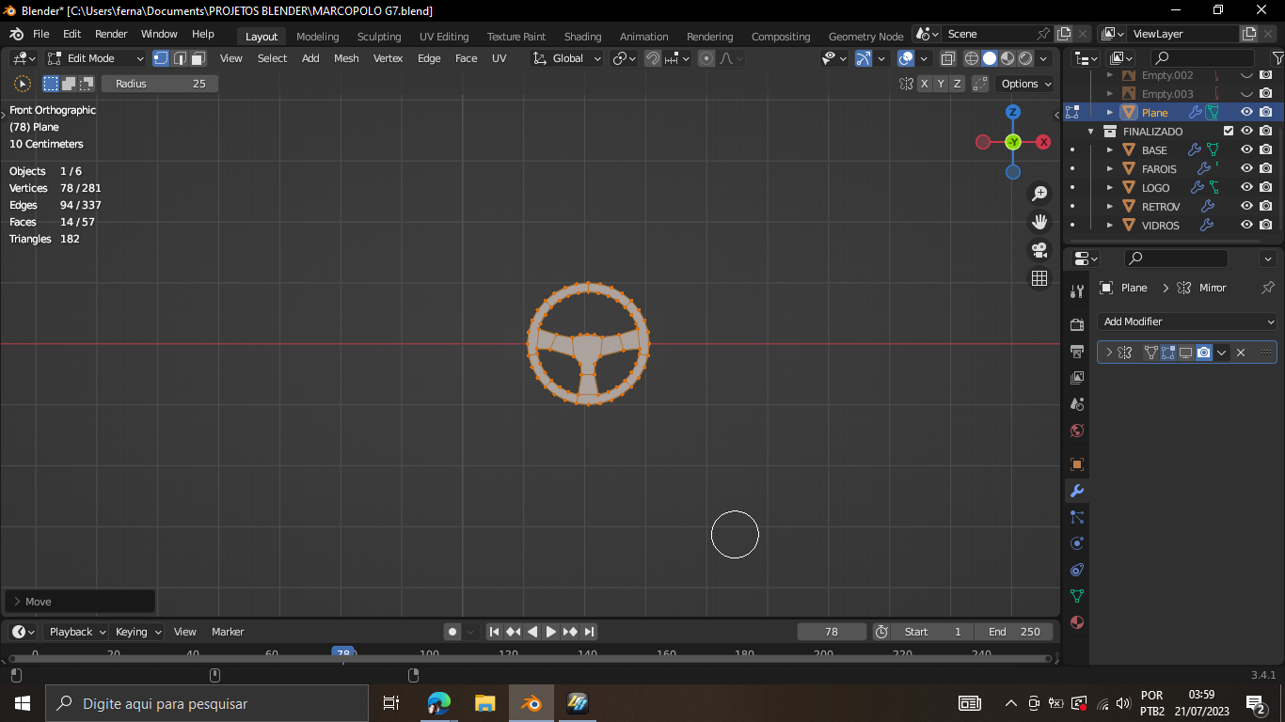The height and width of the screenshot is (722, 1285).
Task: Open the Tool properties tab
Action: 1077,290
